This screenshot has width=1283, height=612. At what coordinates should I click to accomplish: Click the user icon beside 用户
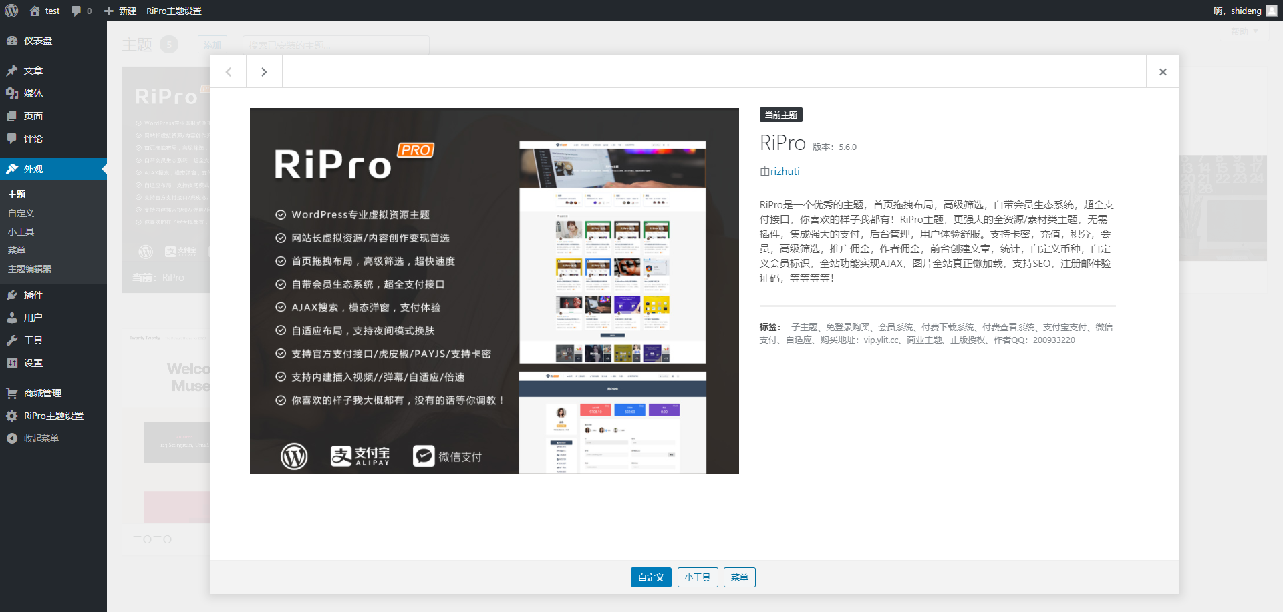coord(12,318)
